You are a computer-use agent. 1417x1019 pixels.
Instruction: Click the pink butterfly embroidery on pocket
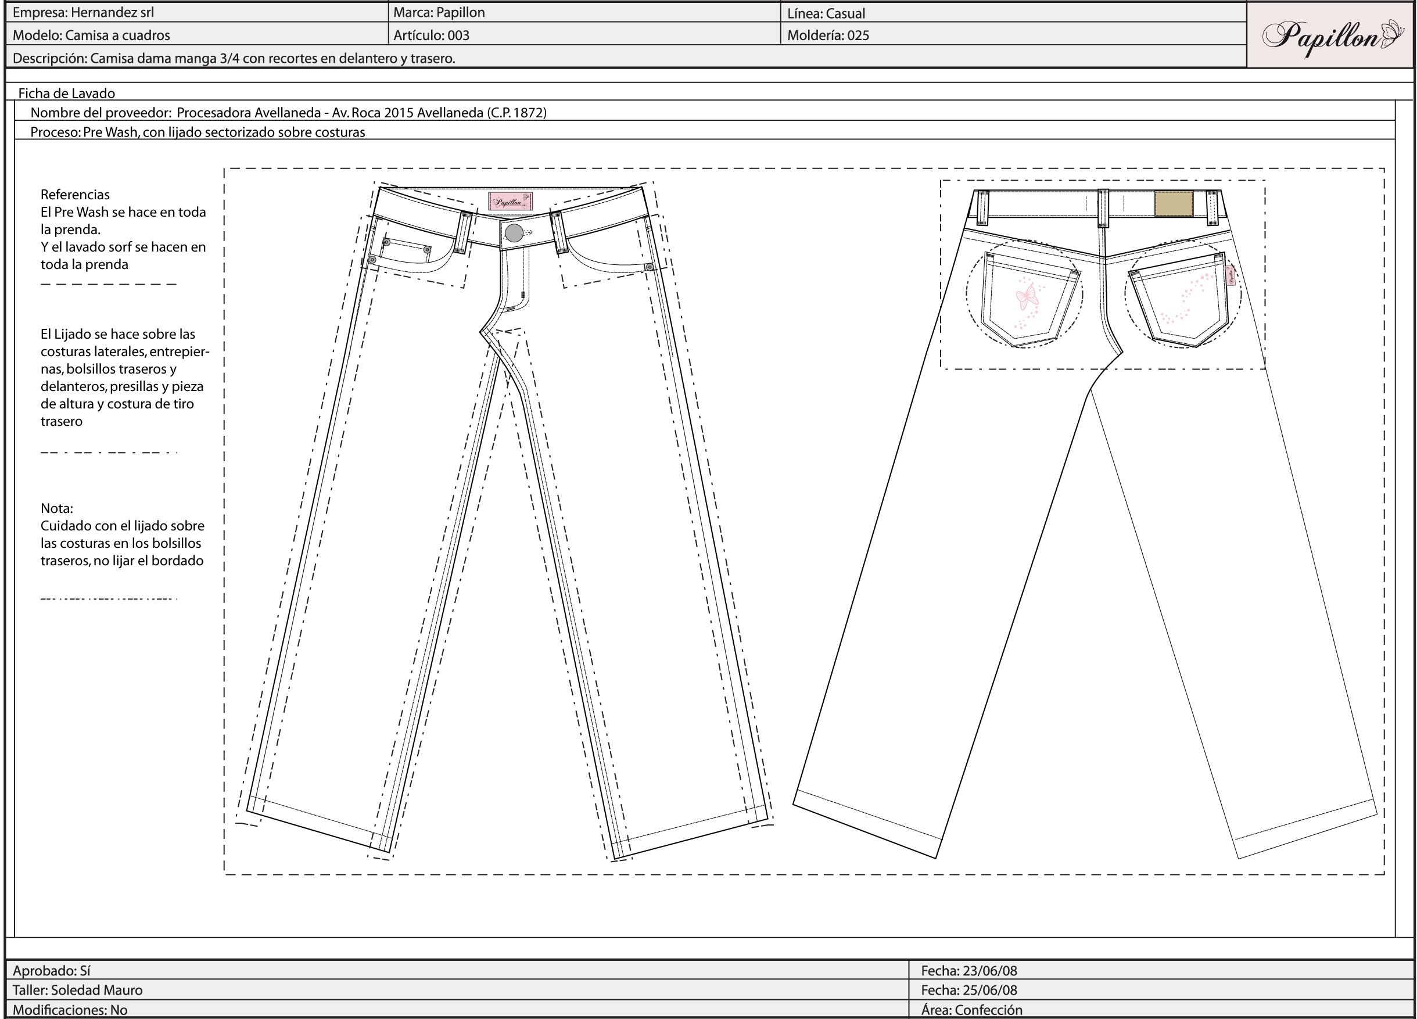1026,297
